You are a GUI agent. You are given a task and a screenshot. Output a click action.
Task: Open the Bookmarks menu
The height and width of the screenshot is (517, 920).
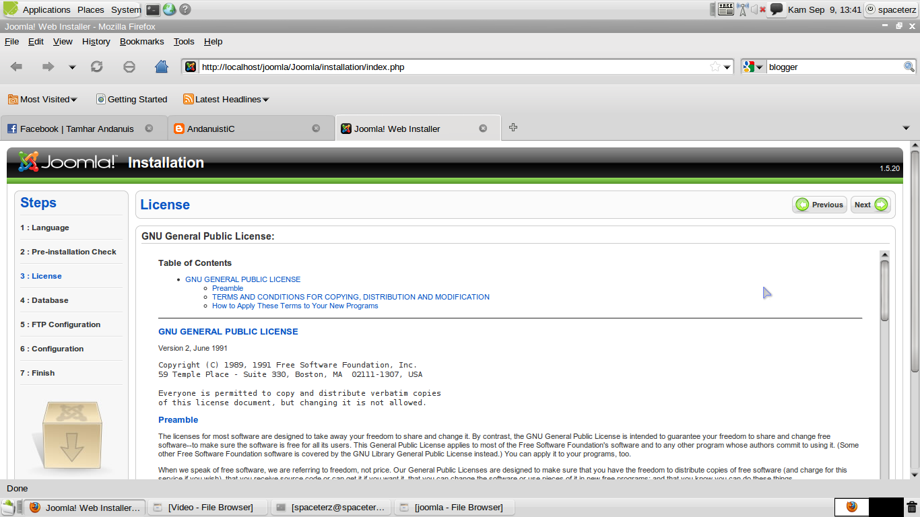[x=142, y=41]
